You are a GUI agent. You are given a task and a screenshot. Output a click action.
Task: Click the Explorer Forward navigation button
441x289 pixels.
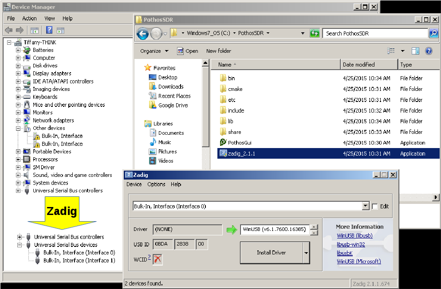(x=156, y=34)
